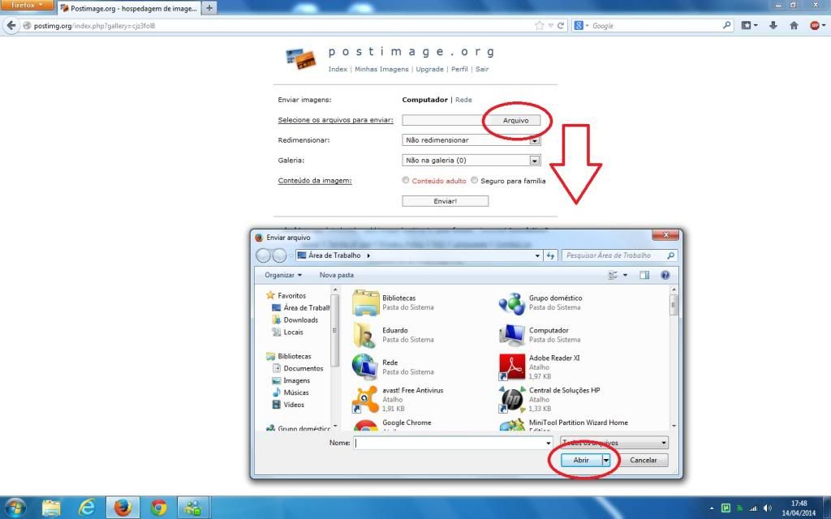Select the Eduardo user folder
The height and width of the screenshot is (519, 831).
tap(365, 335)
